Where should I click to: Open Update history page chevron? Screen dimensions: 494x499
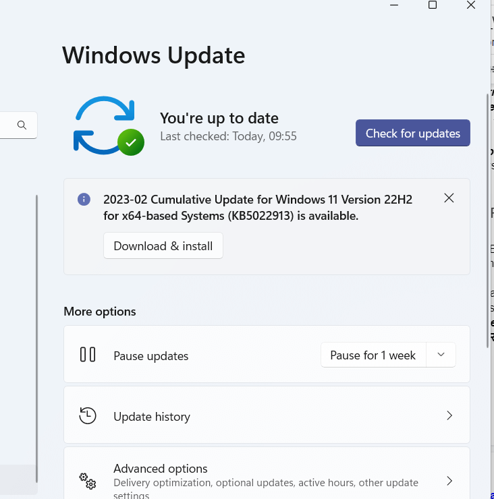pos(449,415)
